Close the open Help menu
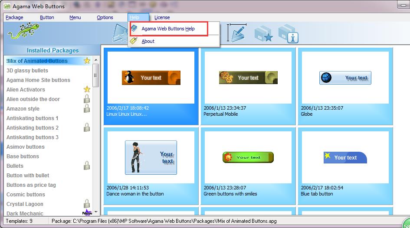 click(x=138, y=17)
